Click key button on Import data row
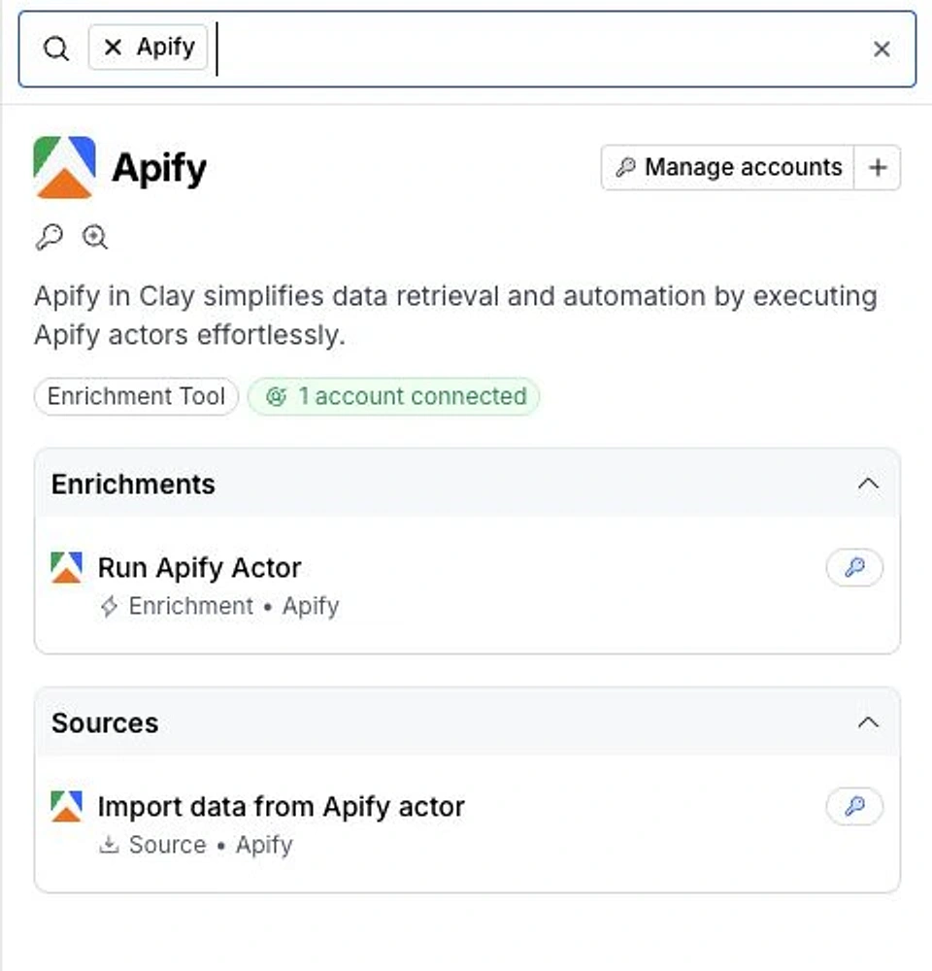The height and width of the screenshot is (971, 932). (854, 806)
